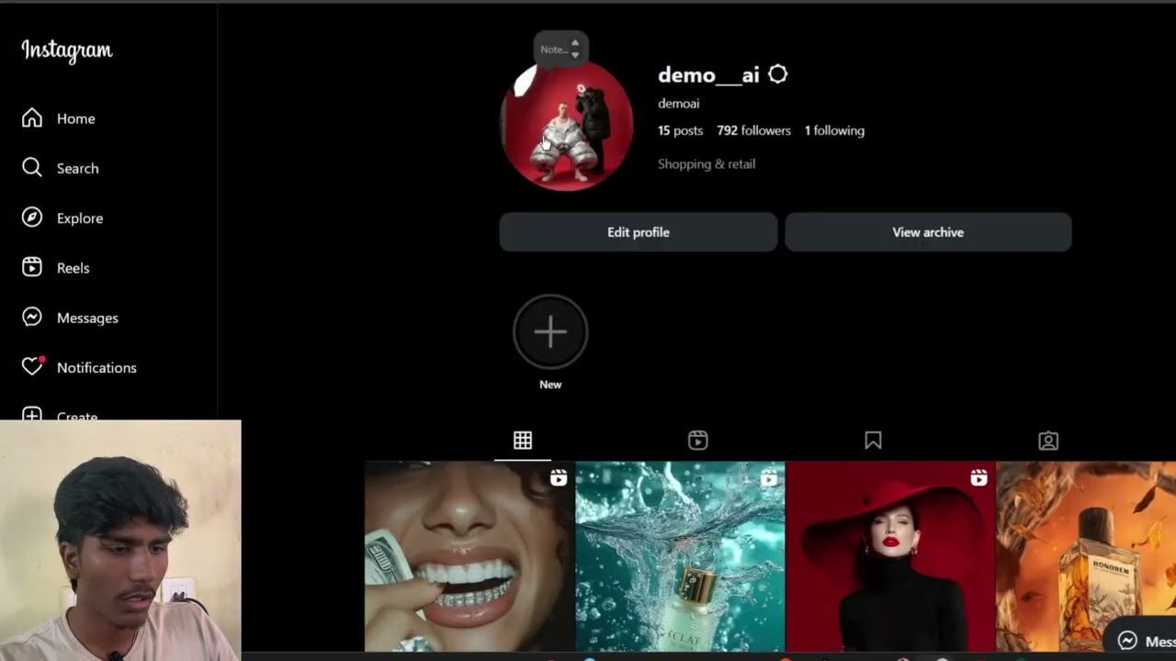Open the red hat woman post
The width and height of the screenshot is (1176, 661).
[x=890, y=556]
